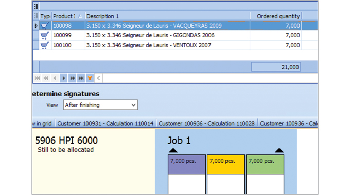The image size is (350, 195).
Task: Sort by the Description 1 column header
Action: (167, 16)
